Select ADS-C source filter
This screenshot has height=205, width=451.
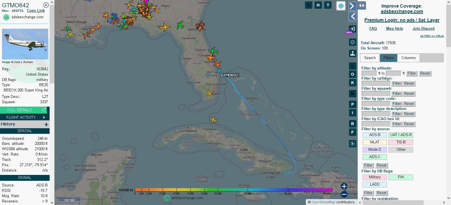click(375, 157)
